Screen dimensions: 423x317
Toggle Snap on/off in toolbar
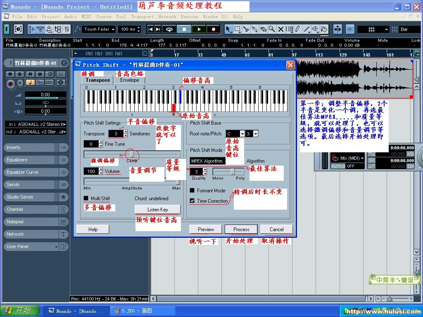[350, 29]
